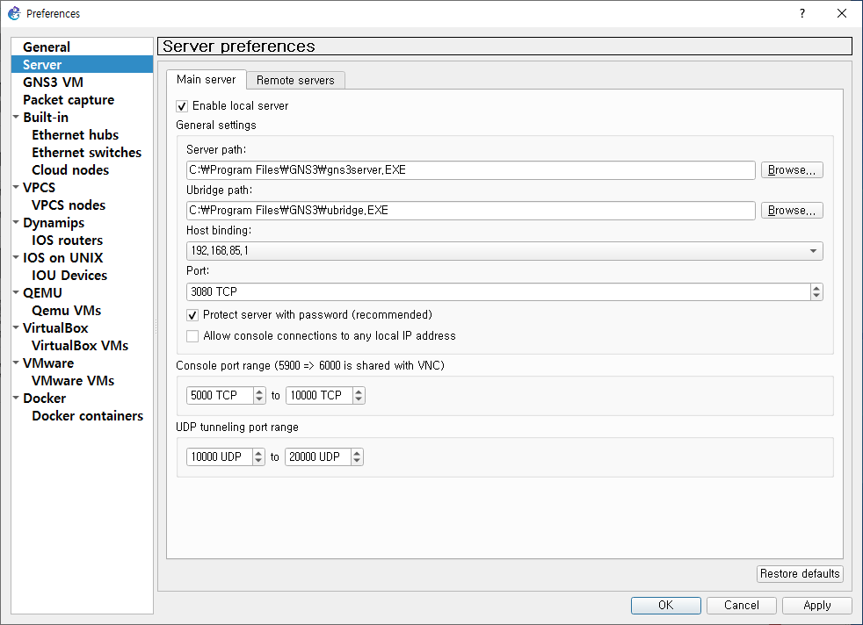The height and width of the screenshot is (625, 863).
Task: Click Browse next to Ubridge path
Action: (x=792, y=211)
